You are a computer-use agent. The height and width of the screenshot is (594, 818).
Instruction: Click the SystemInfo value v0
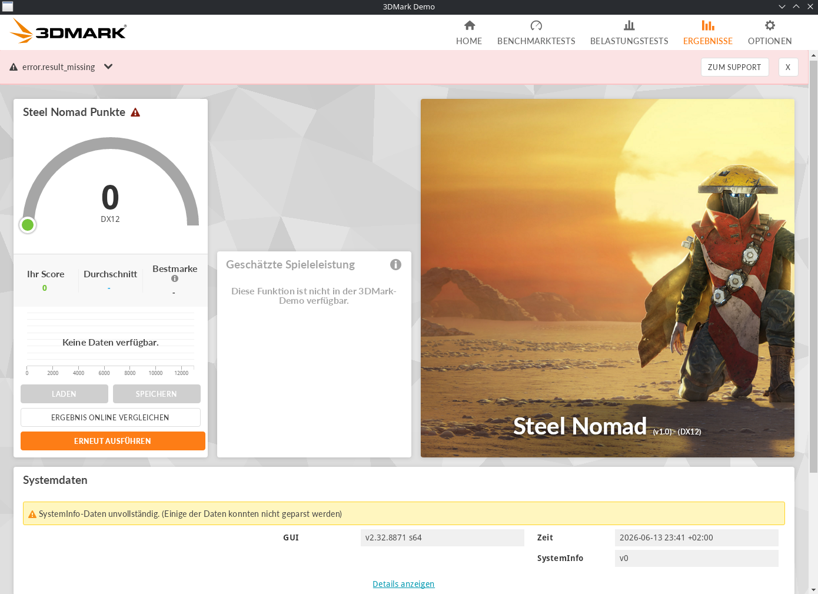point(697,558)
